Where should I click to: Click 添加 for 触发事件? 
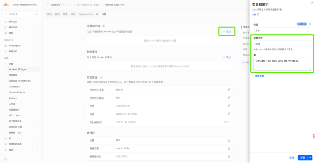click(x=227, y=57)
